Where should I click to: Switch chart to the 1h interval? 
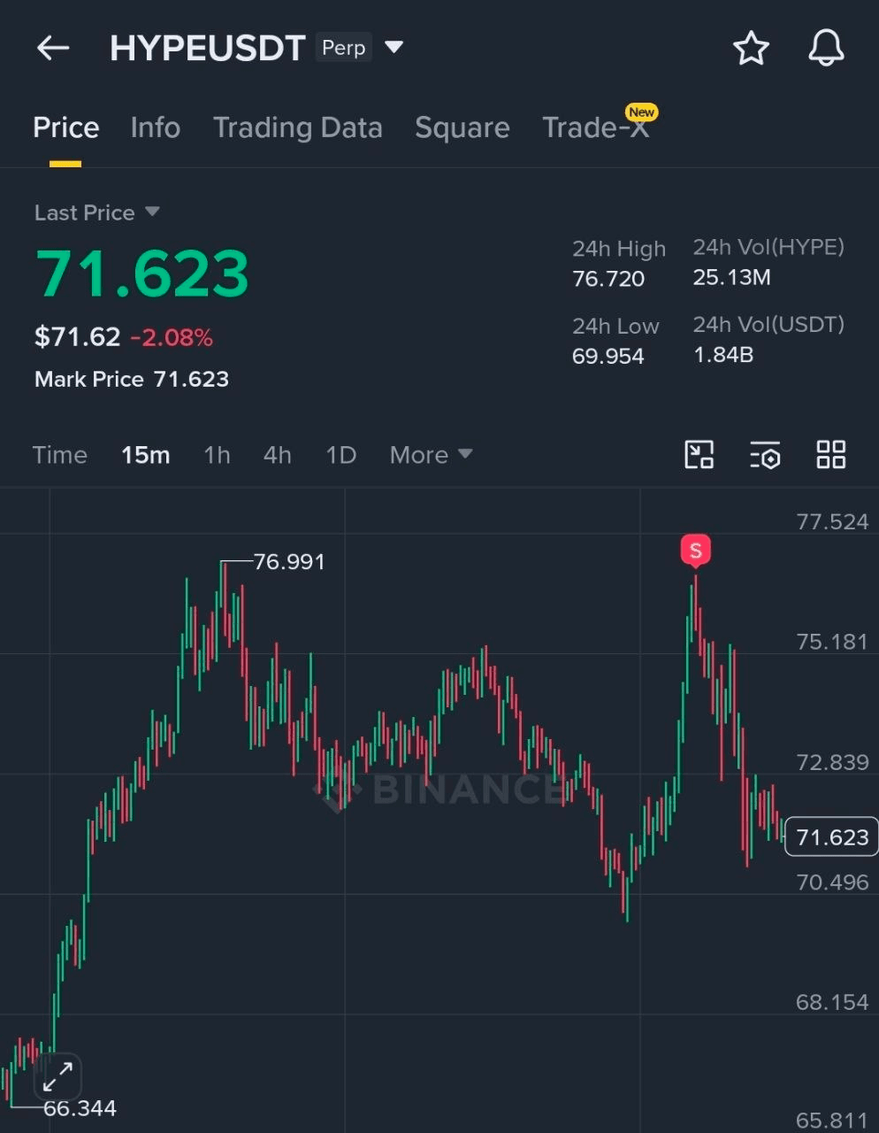(217, 455)
